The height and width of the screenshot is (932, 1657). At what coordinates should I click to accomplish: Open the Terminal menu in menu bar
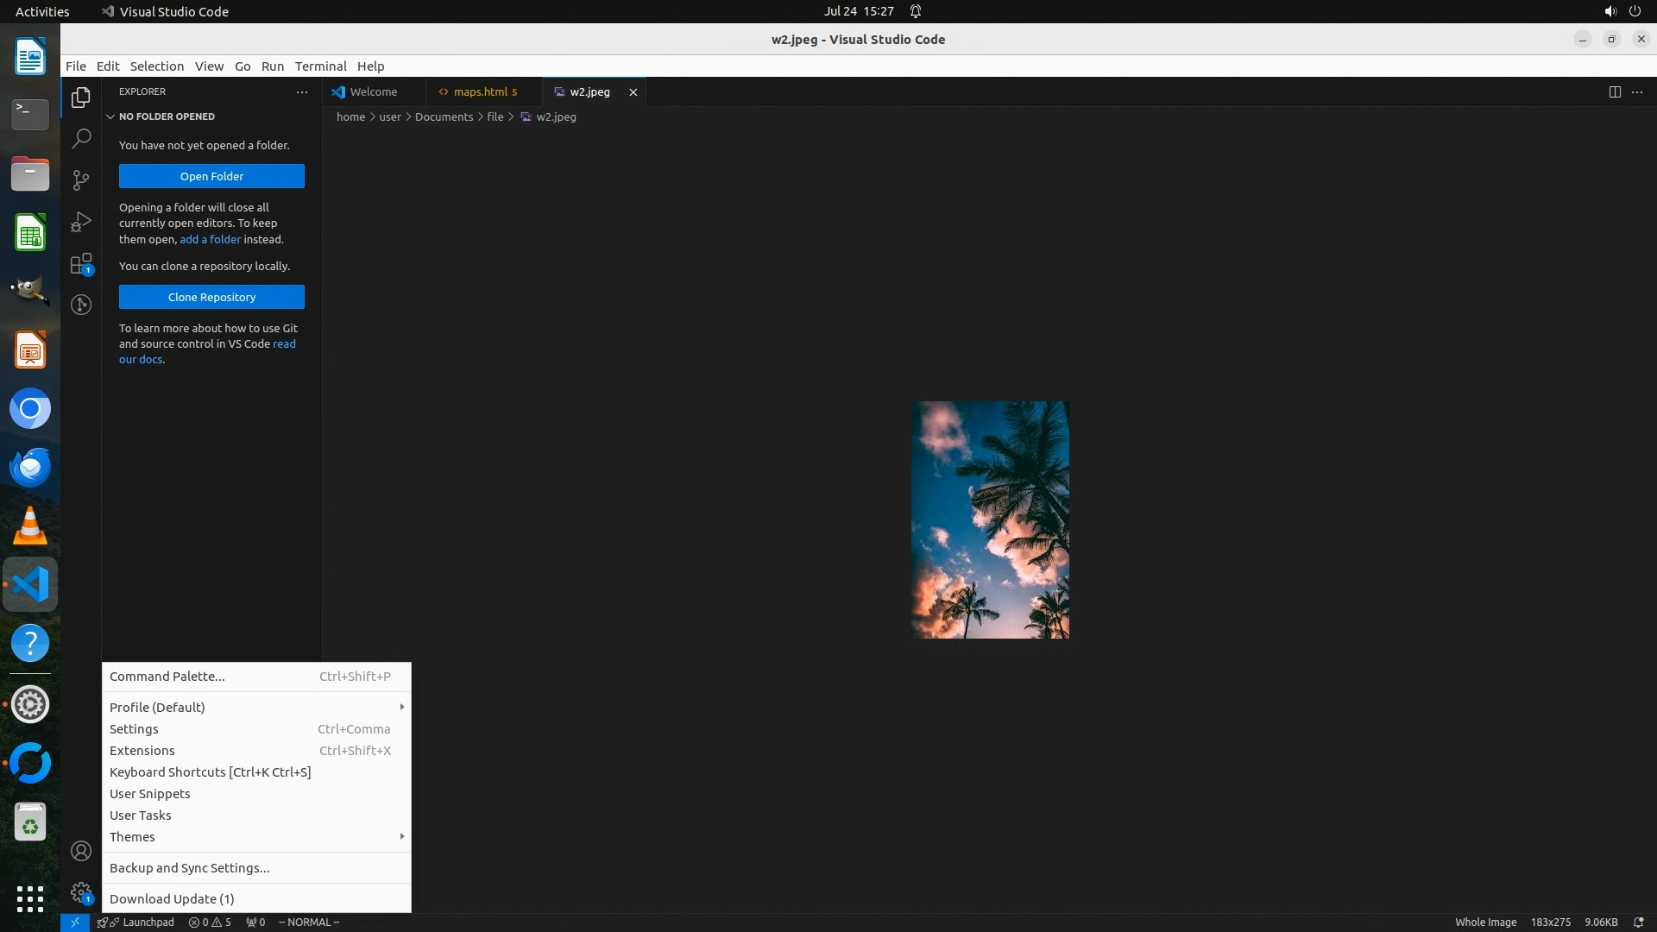click(320, 66)
